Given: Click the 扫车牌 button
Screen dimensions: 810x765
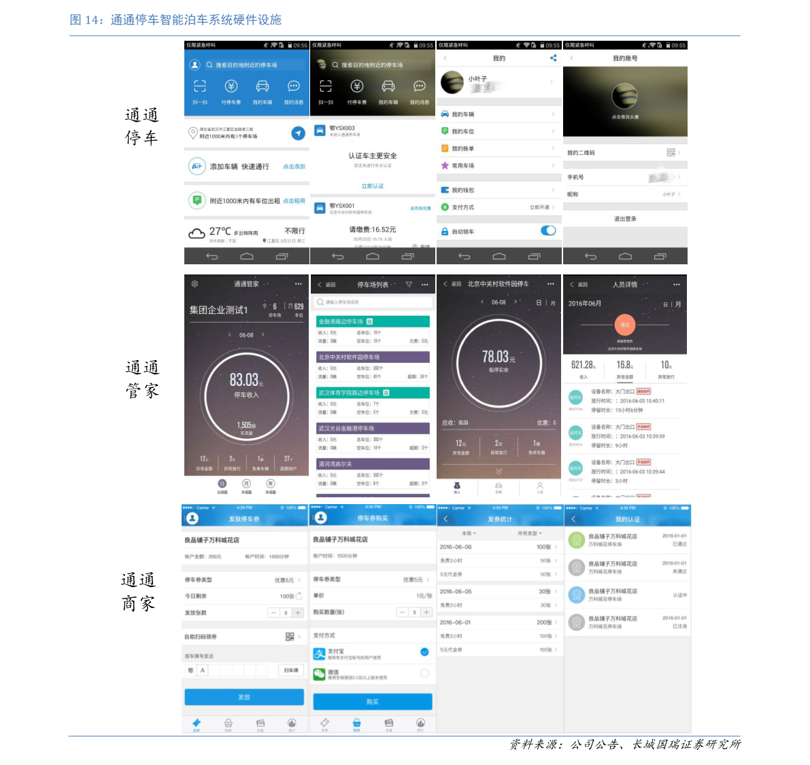Looking at the screenshot, I should pyautogui.click(x=291, y=670).
